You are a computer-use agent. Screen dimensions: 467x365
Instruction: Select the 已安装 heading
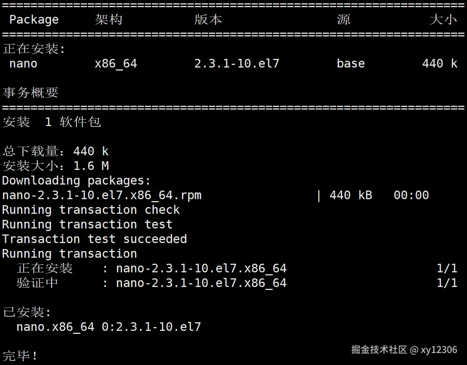tap(27, 312)
